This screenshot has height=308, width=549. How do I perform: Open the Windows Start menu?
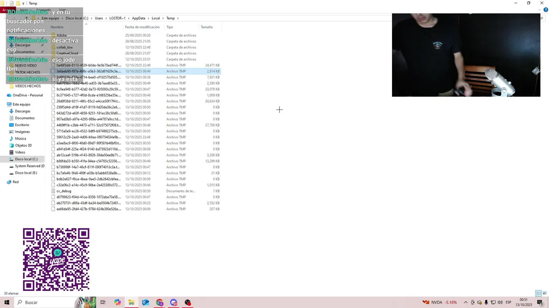click(6, 302)
